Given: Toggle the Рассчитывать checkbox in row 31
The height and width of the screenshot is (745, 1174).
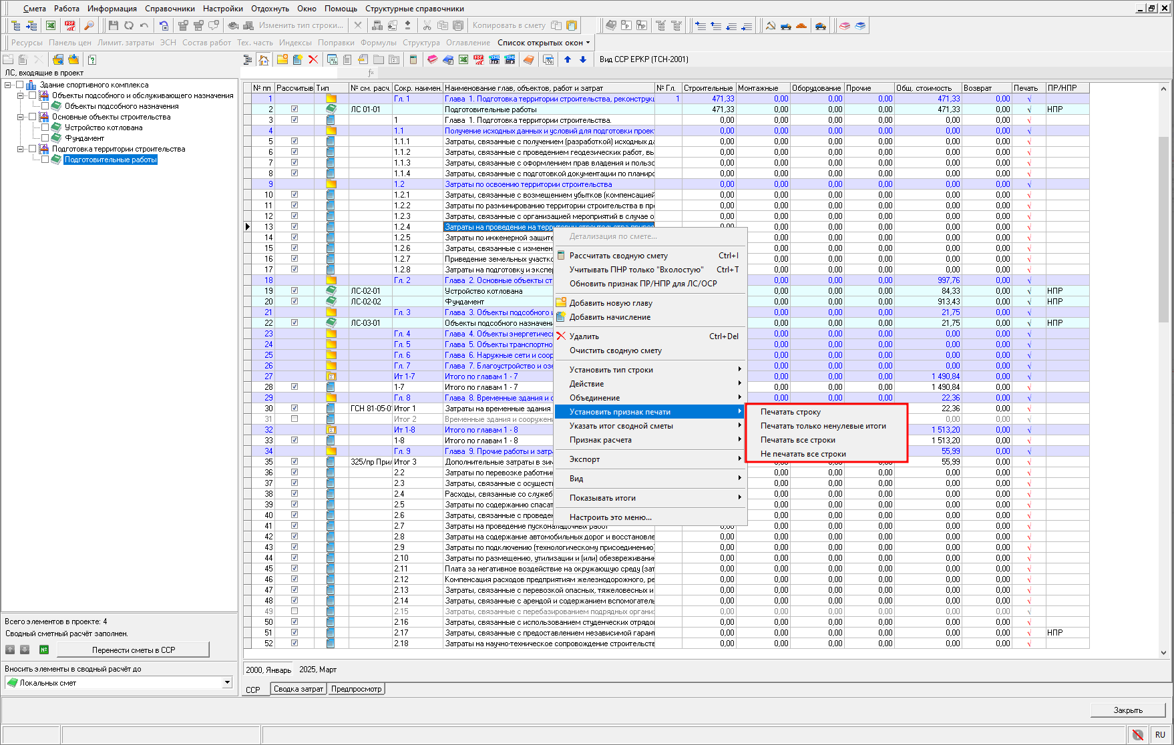Looking at the screenshot, I should point(295,419).
